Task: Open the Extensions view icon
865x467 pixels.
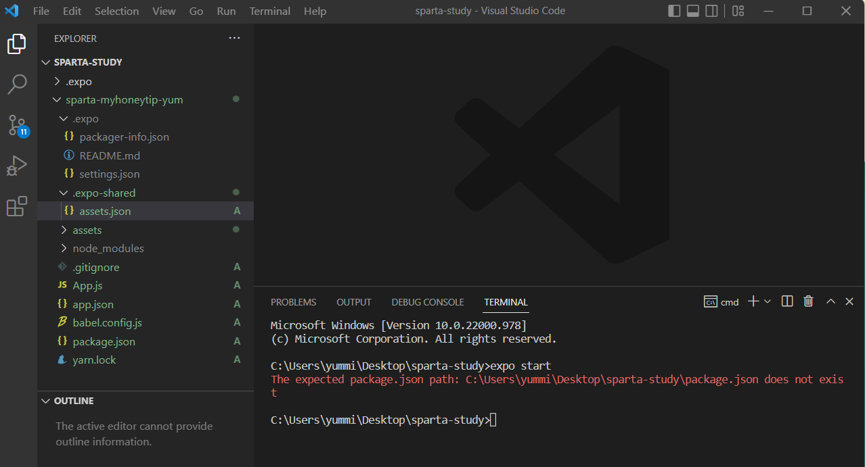Action: 17,206
